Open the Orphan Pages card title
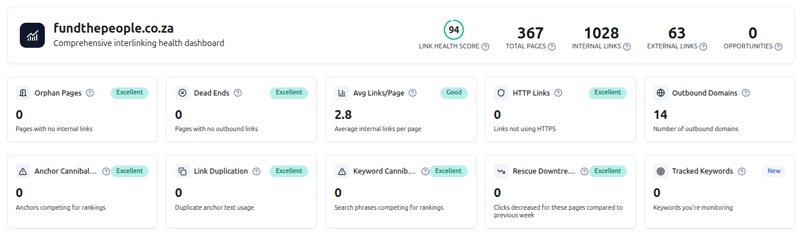This screenshot has height=236, width=801. [x=58, y=93]
